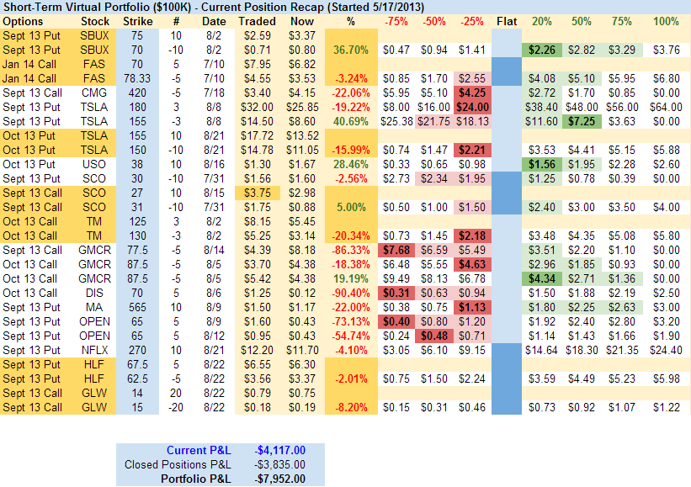The image size is (691, 487).
Task: Click the Traded column header
Action: (257, 20)
